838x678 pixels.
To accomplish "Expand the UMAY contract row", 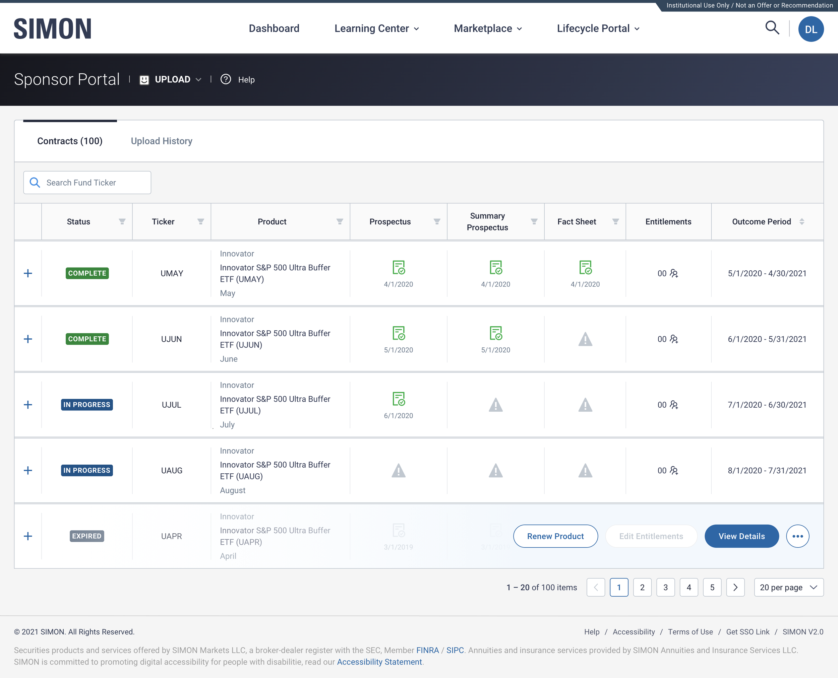I will (28, 273).
